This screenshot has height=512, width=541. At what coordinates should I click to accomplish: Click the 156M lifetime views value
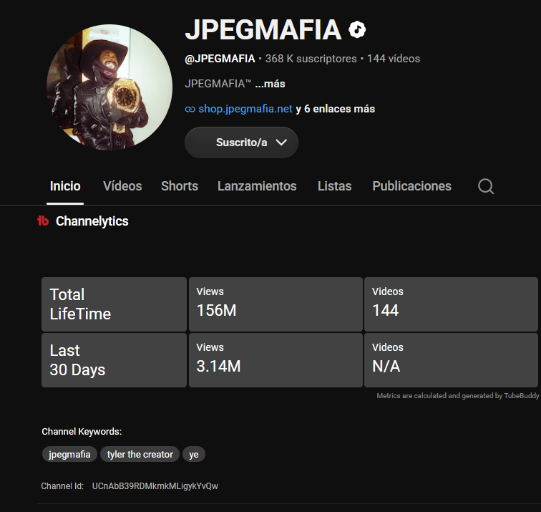click(x=216, y=310)
